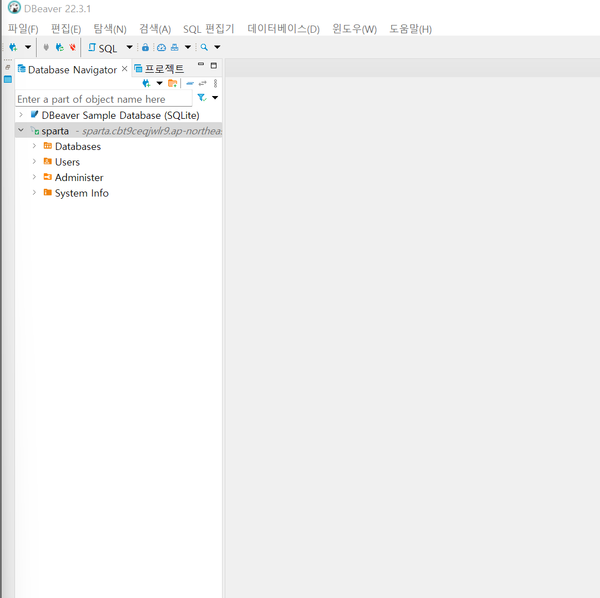This screenshot has height=598, width=600.
Task: Collapse the sparta connection node
Action: tap(21, 130)
